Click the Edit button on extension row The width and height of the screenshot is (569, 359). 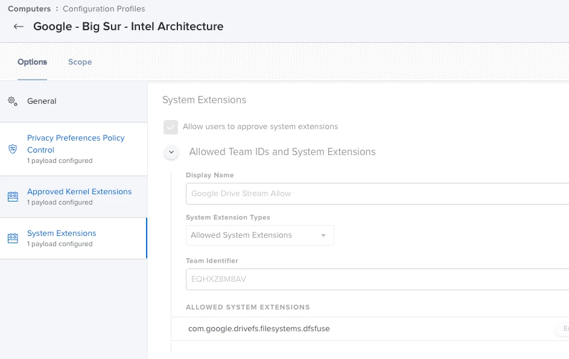(x=564, y=329)
